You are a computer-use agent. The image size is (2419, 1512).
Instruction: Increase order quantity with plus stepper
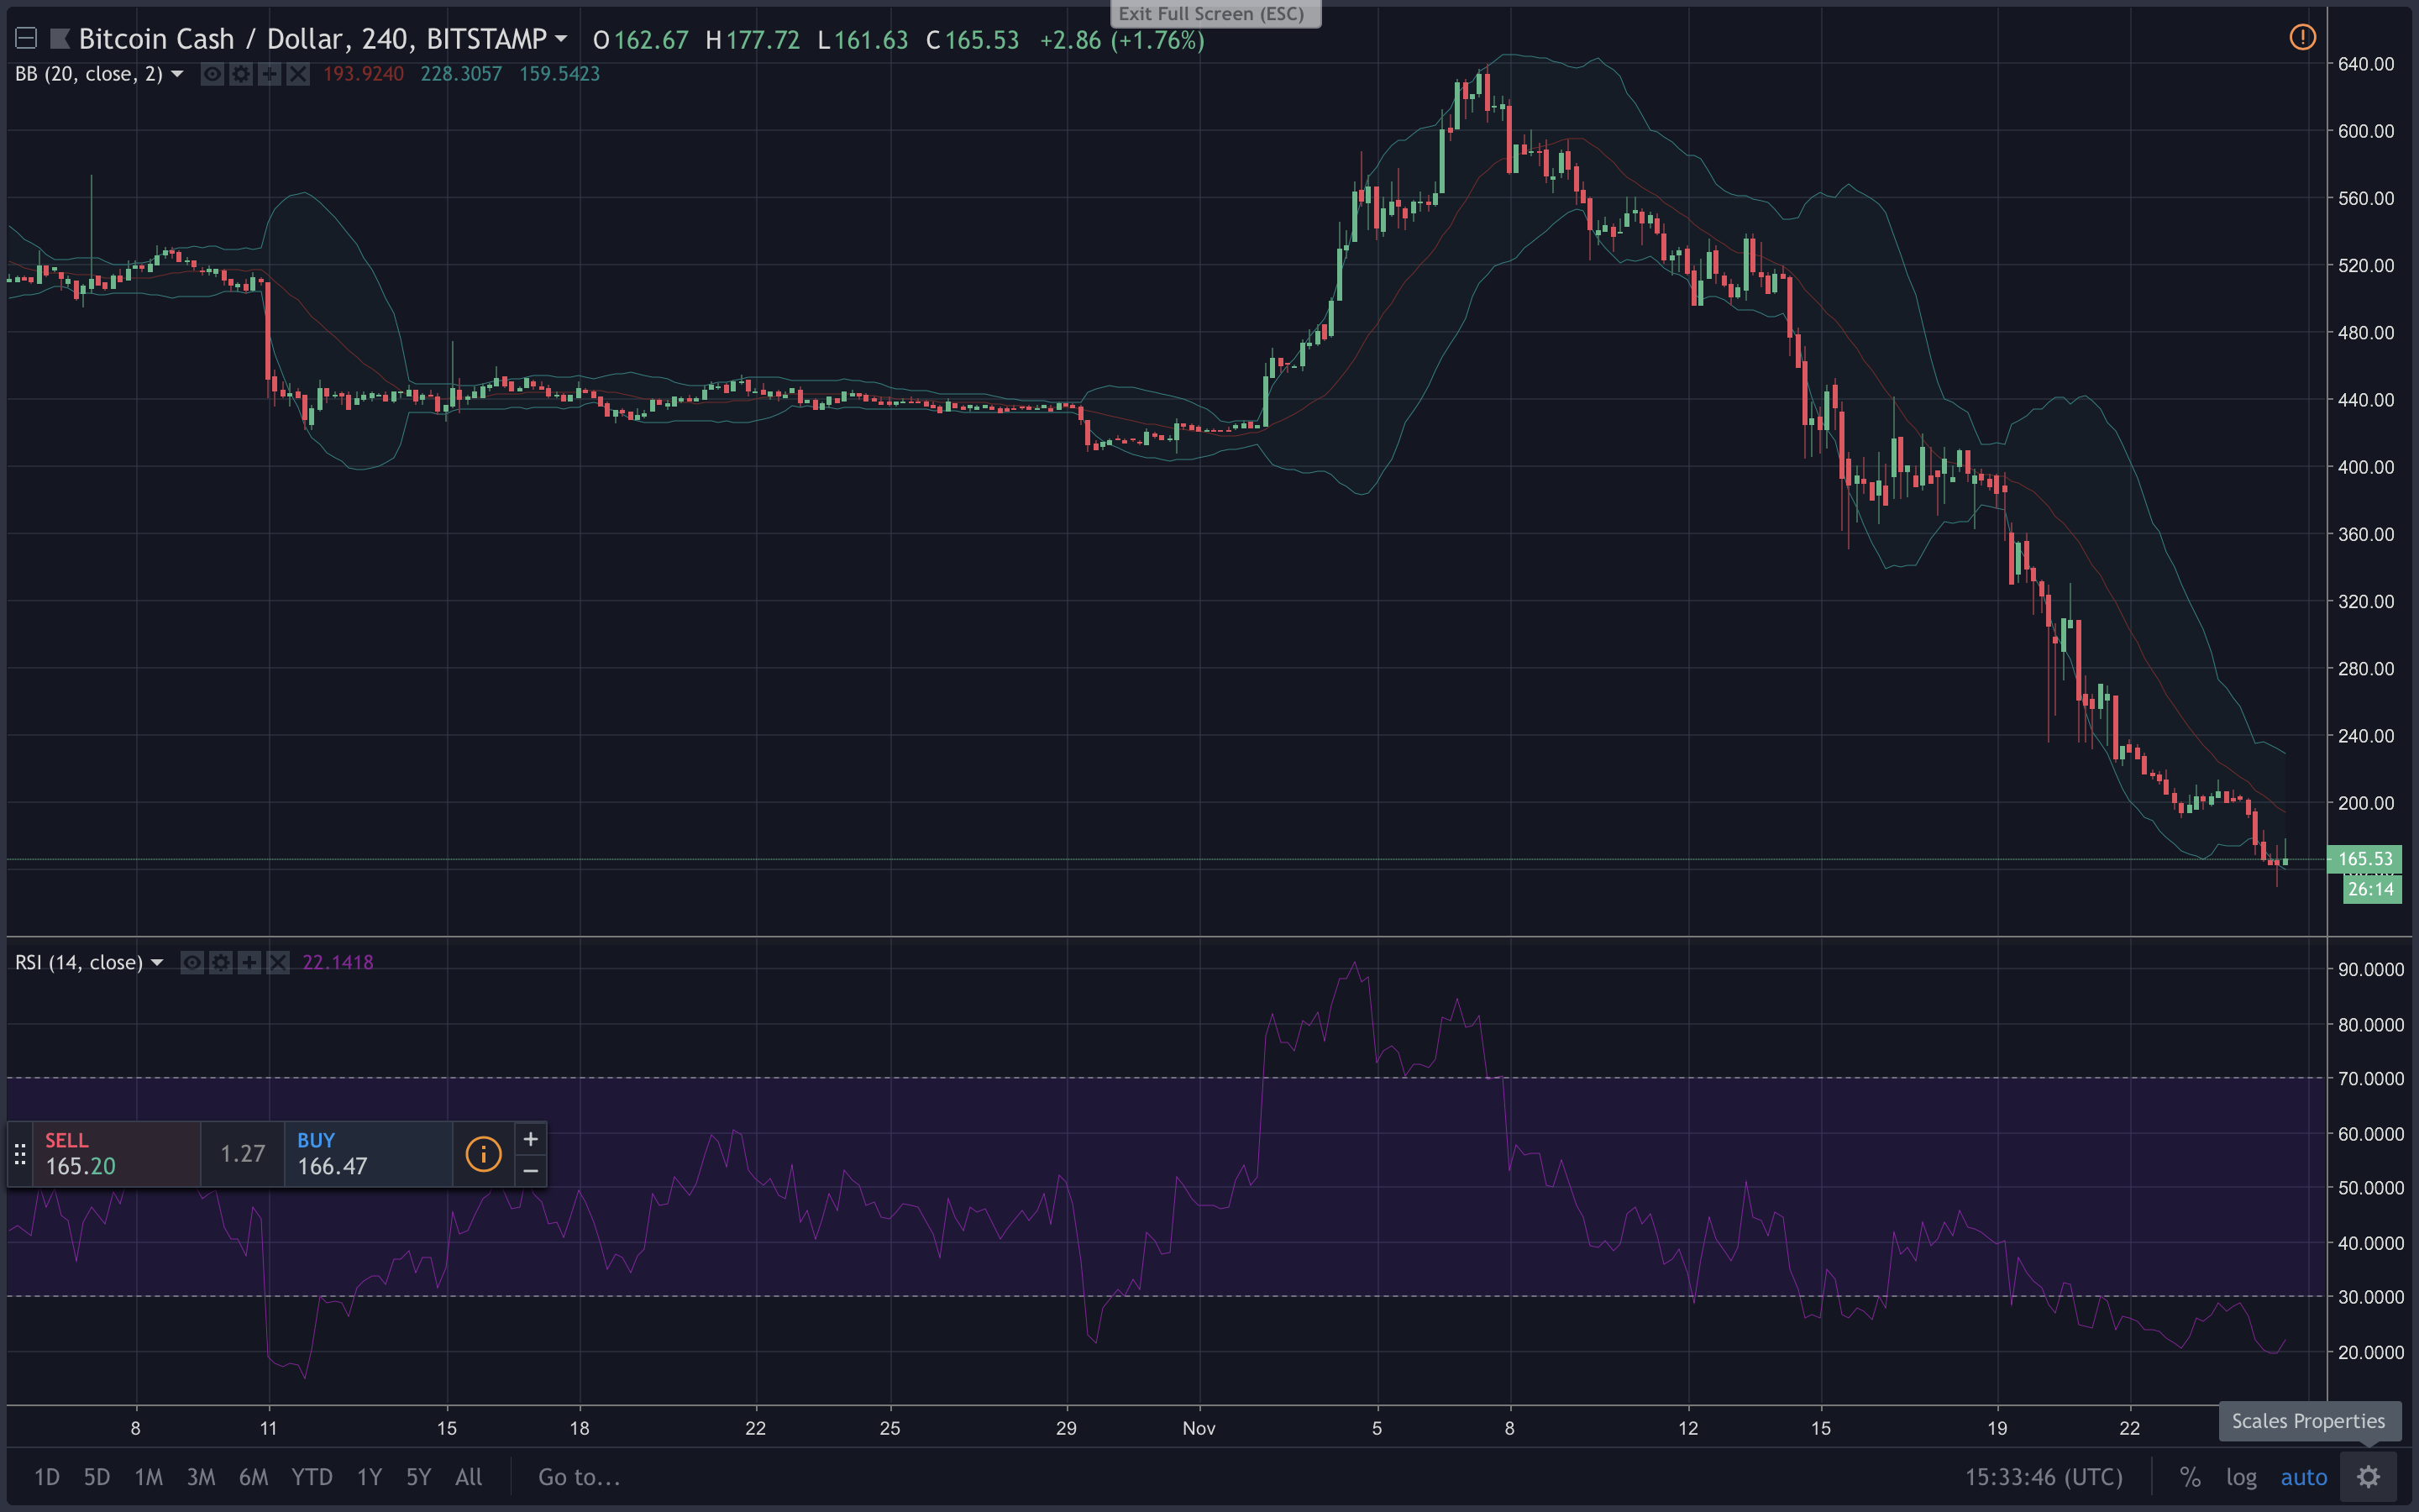[x=531, y=1139]
